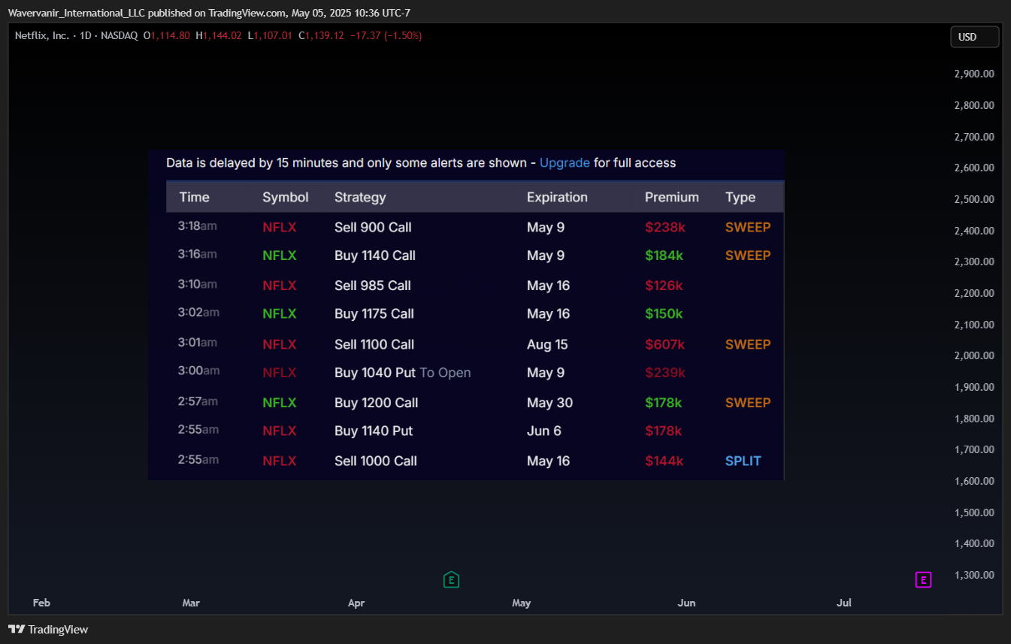Click the 3:18am time entry
The image size is (1011, 644).
point(198,225)
